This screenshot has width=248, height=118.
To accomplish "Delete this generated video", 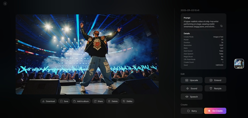I will coord(113,101).
